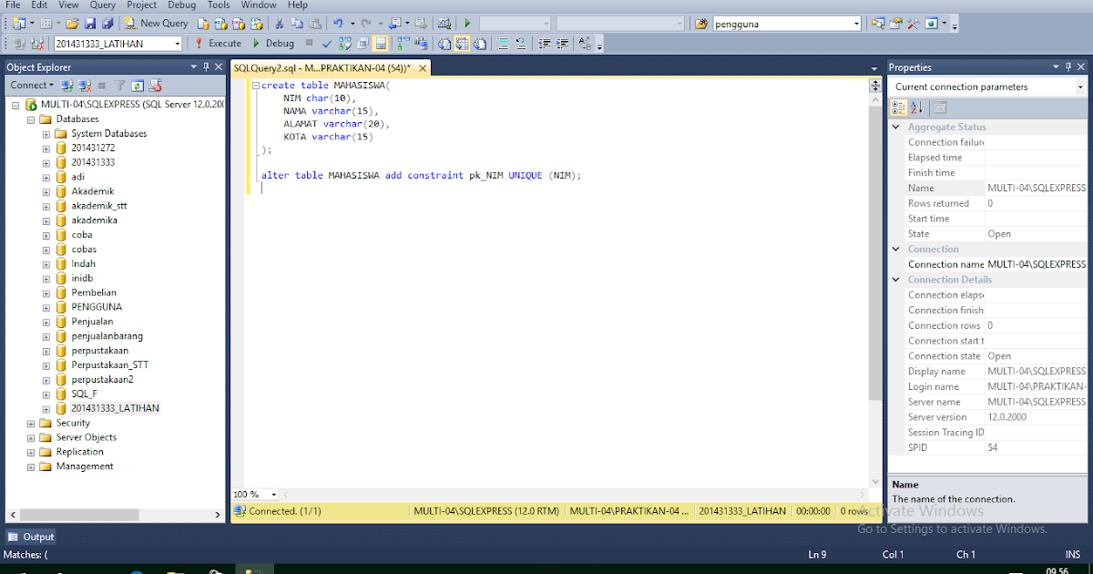Save the current query with the floppy icon
This screenshot has height=574, width=1093.
click(x=90, y=23)
